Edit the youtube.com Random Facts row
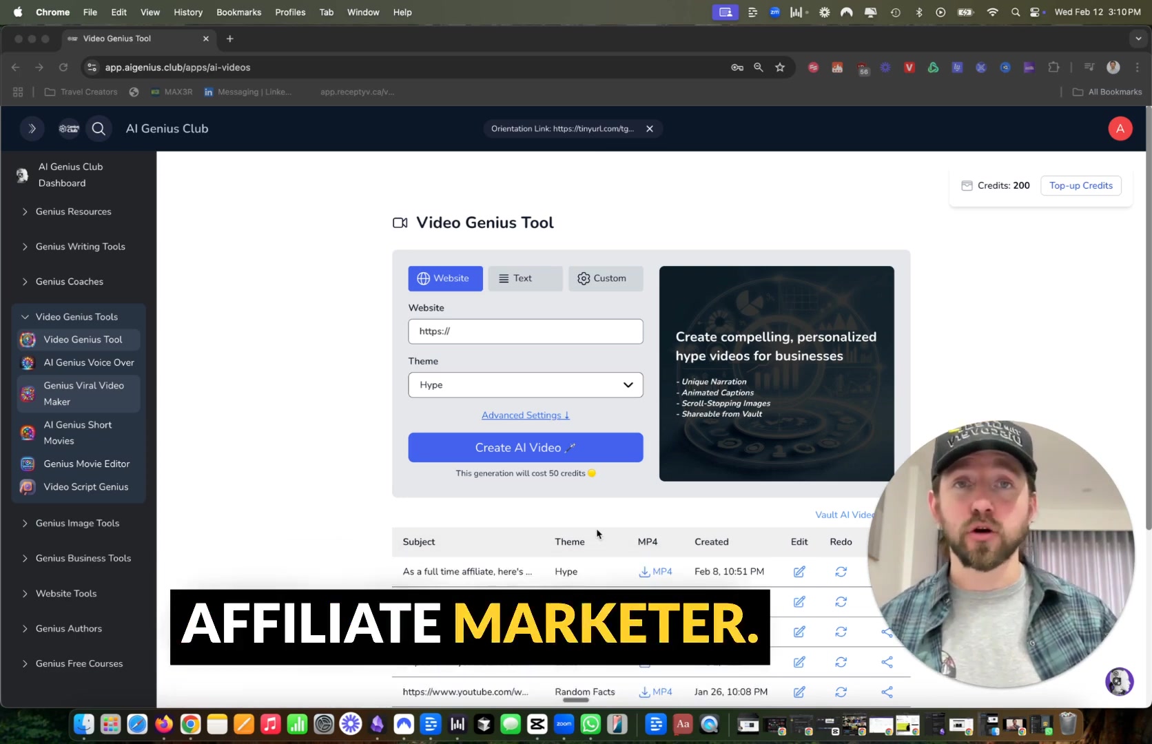Screen dimensions: 1152x744 [799, 692]
